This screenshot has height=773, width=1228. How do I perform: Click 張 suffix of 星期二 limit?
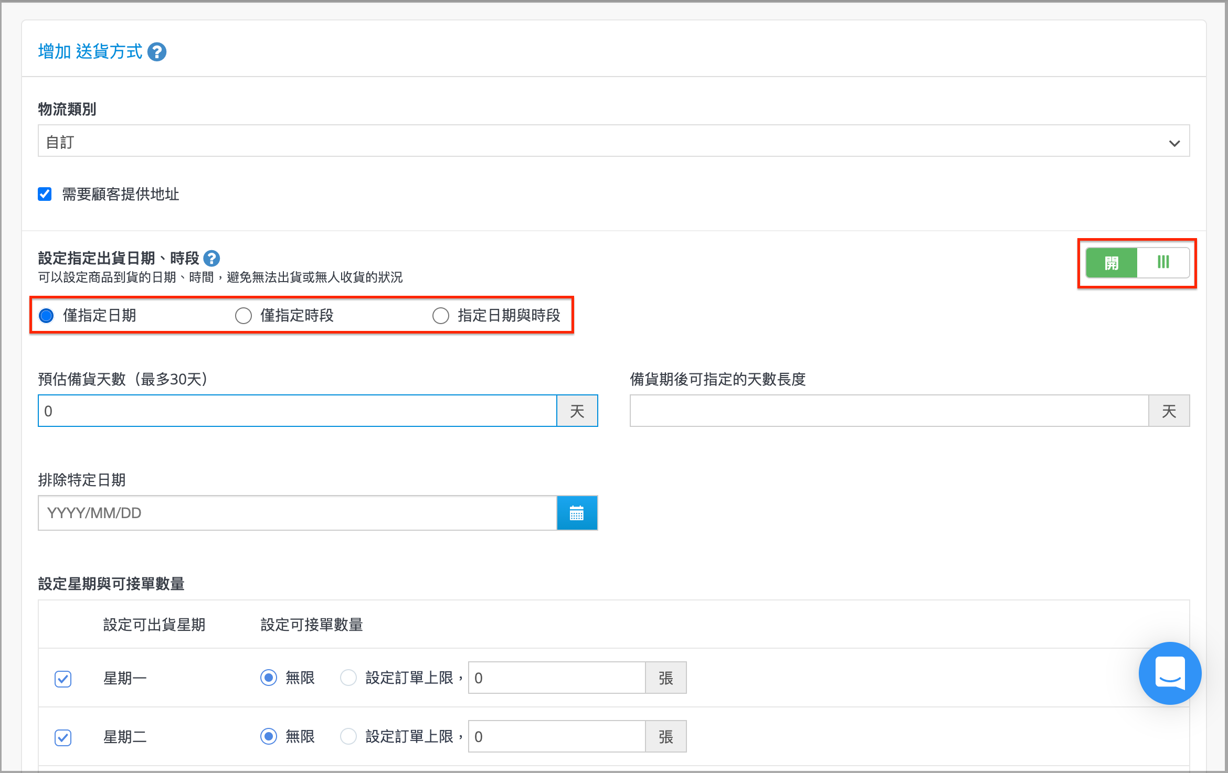point(666,736)
